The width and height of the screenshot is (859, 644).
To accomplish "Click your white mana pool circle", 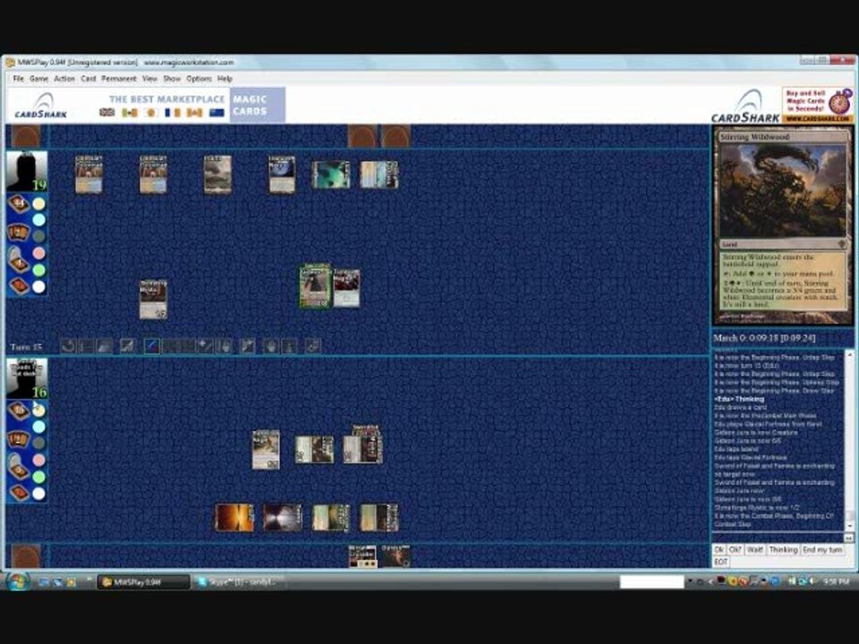I will (38, 494).
